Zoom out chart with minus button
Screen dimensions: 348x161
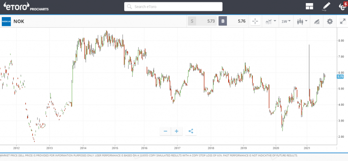(x=165, y=131)
